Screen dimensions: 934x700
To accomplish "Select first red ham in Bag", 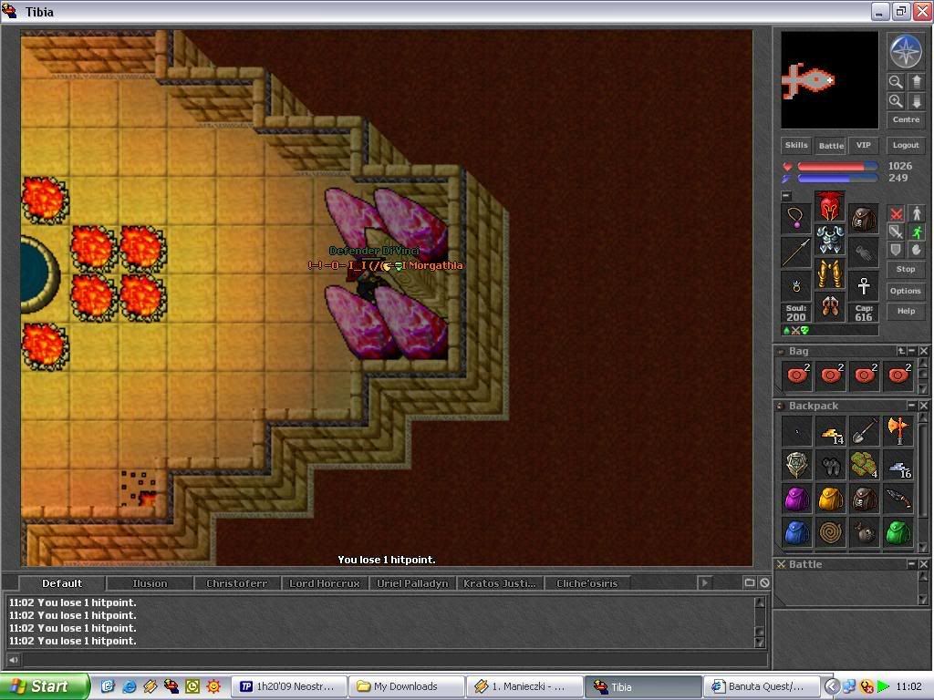I will point(797,376).
